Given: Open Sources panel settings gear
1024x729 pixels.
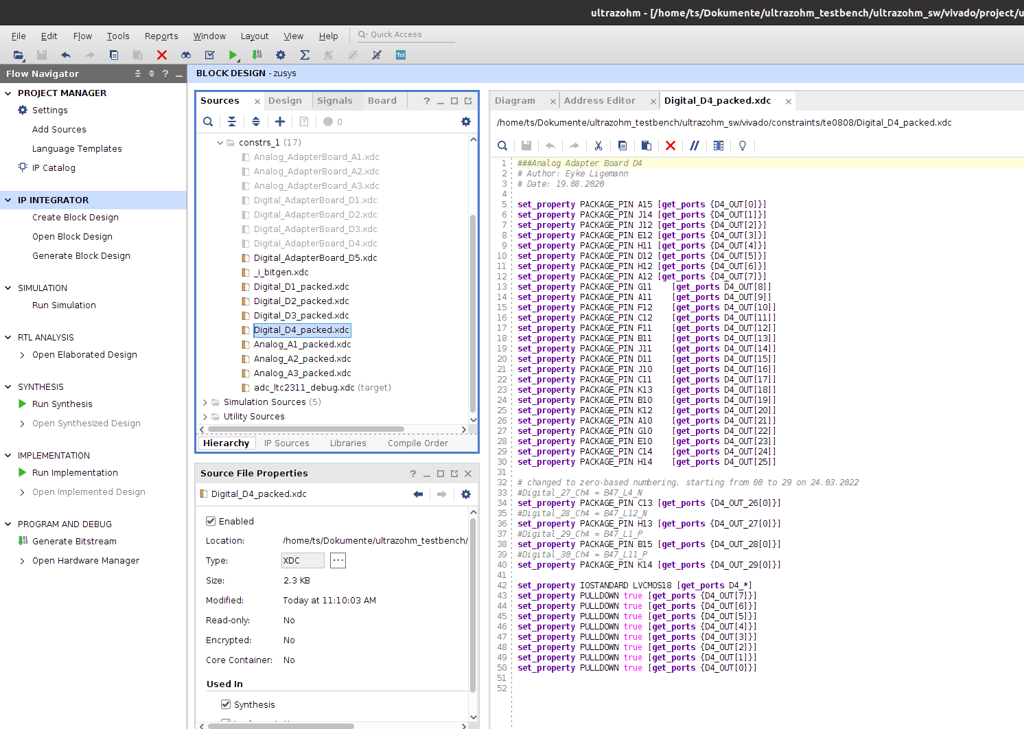Looking at the screenshot, I should [466, 121].
